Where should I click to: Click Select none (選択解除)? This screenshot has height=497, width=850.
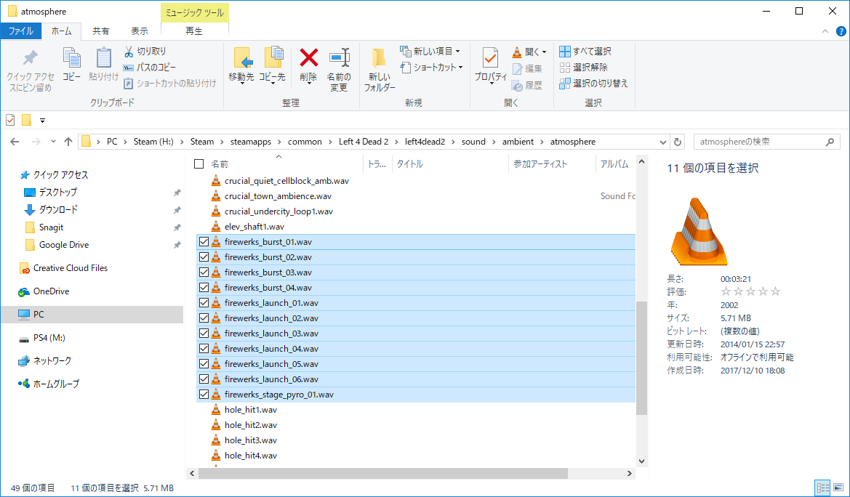pyautogui.click(x=584, y=68)
